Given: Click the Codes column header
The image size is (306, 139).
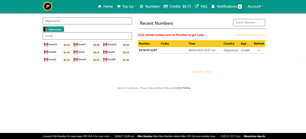Looking at the screenshot, I should pyautogui.click(x=165, y=43).
